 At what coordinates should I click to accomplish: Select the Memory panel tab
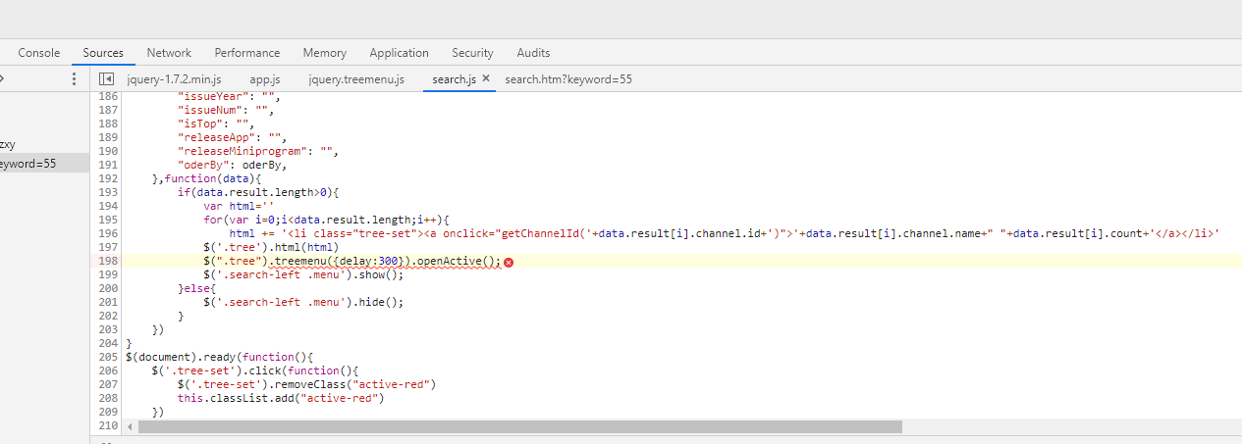click(324, 53)
